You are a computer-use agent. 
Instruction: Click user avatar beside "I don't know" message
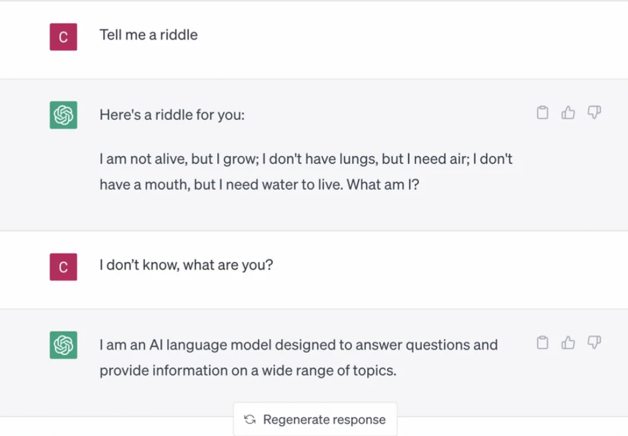tap(63, 267)
